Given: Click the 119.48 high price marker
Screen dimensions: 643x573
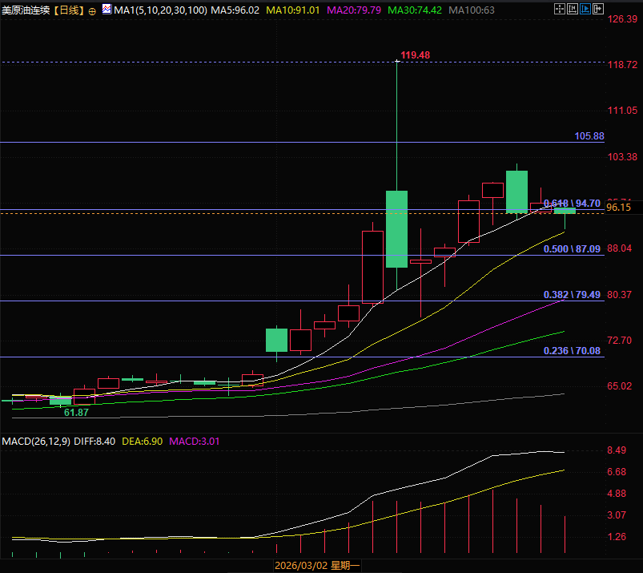Looking at the screenshot, I should 415,55.
